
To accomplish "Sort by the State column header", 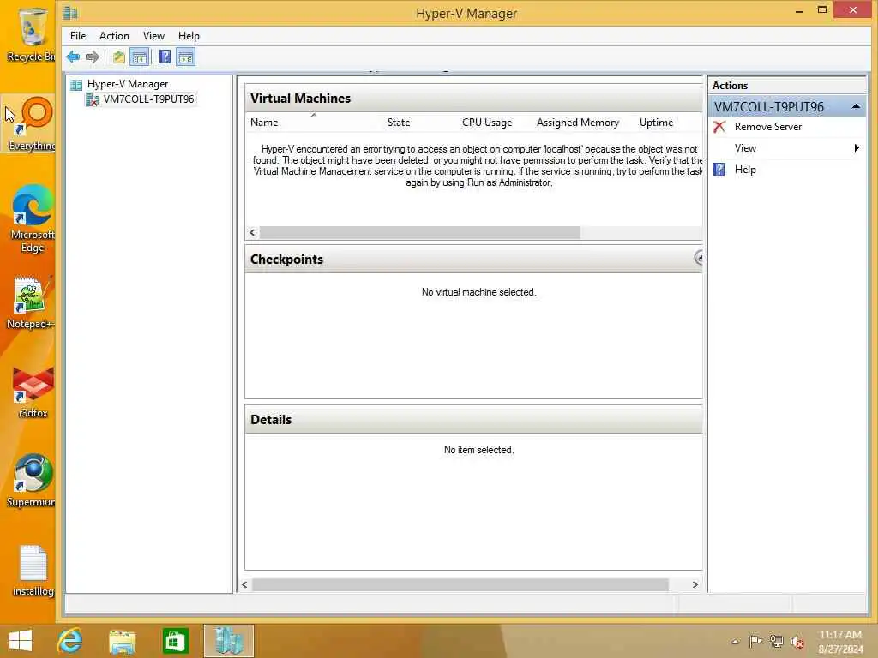I will click(399, 122).
